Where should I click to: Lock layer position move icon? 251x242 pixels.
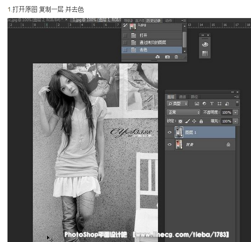click(x=194, y=121)
